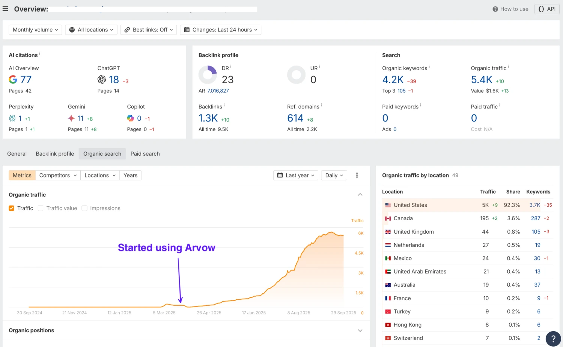This screenshot has width=563, height=347.
Task: Click the Google AI Overview icon
Action: 13,80
